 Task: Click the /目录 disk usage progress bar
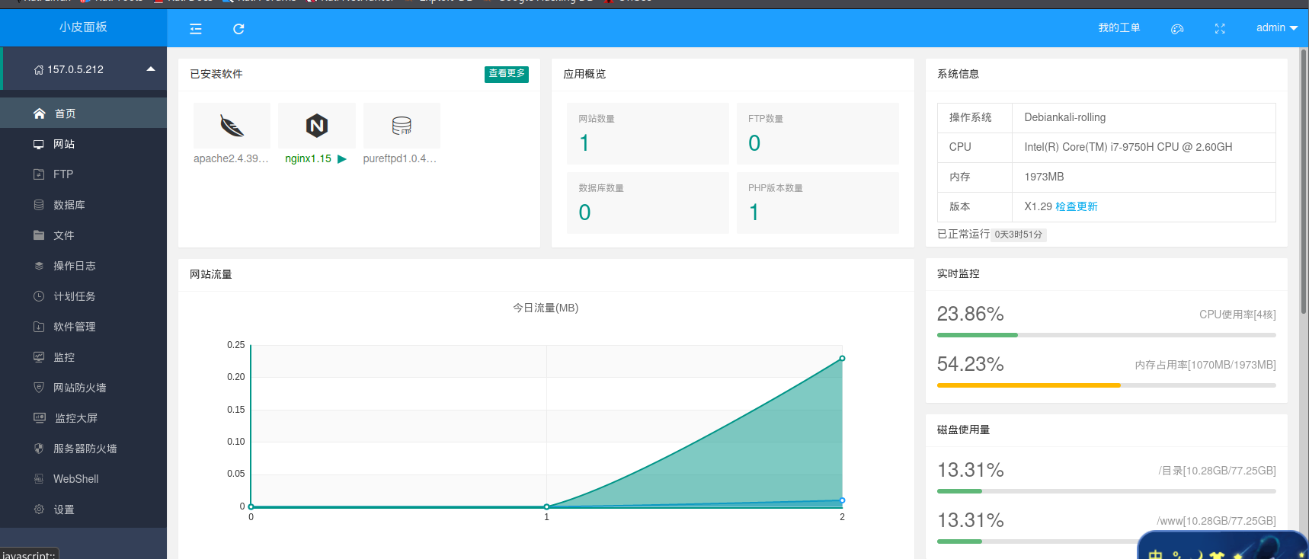click(x=1106, y=491)
